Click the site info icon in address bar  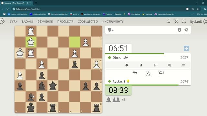(14, 9)
